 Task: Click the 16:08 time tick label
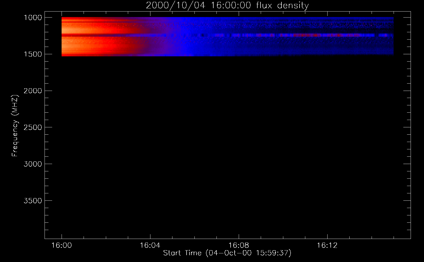pos(238,245)
